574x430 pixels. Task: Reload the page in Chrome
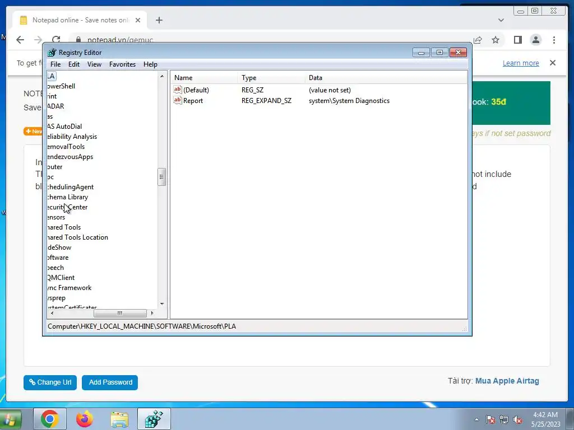point(56,40)
